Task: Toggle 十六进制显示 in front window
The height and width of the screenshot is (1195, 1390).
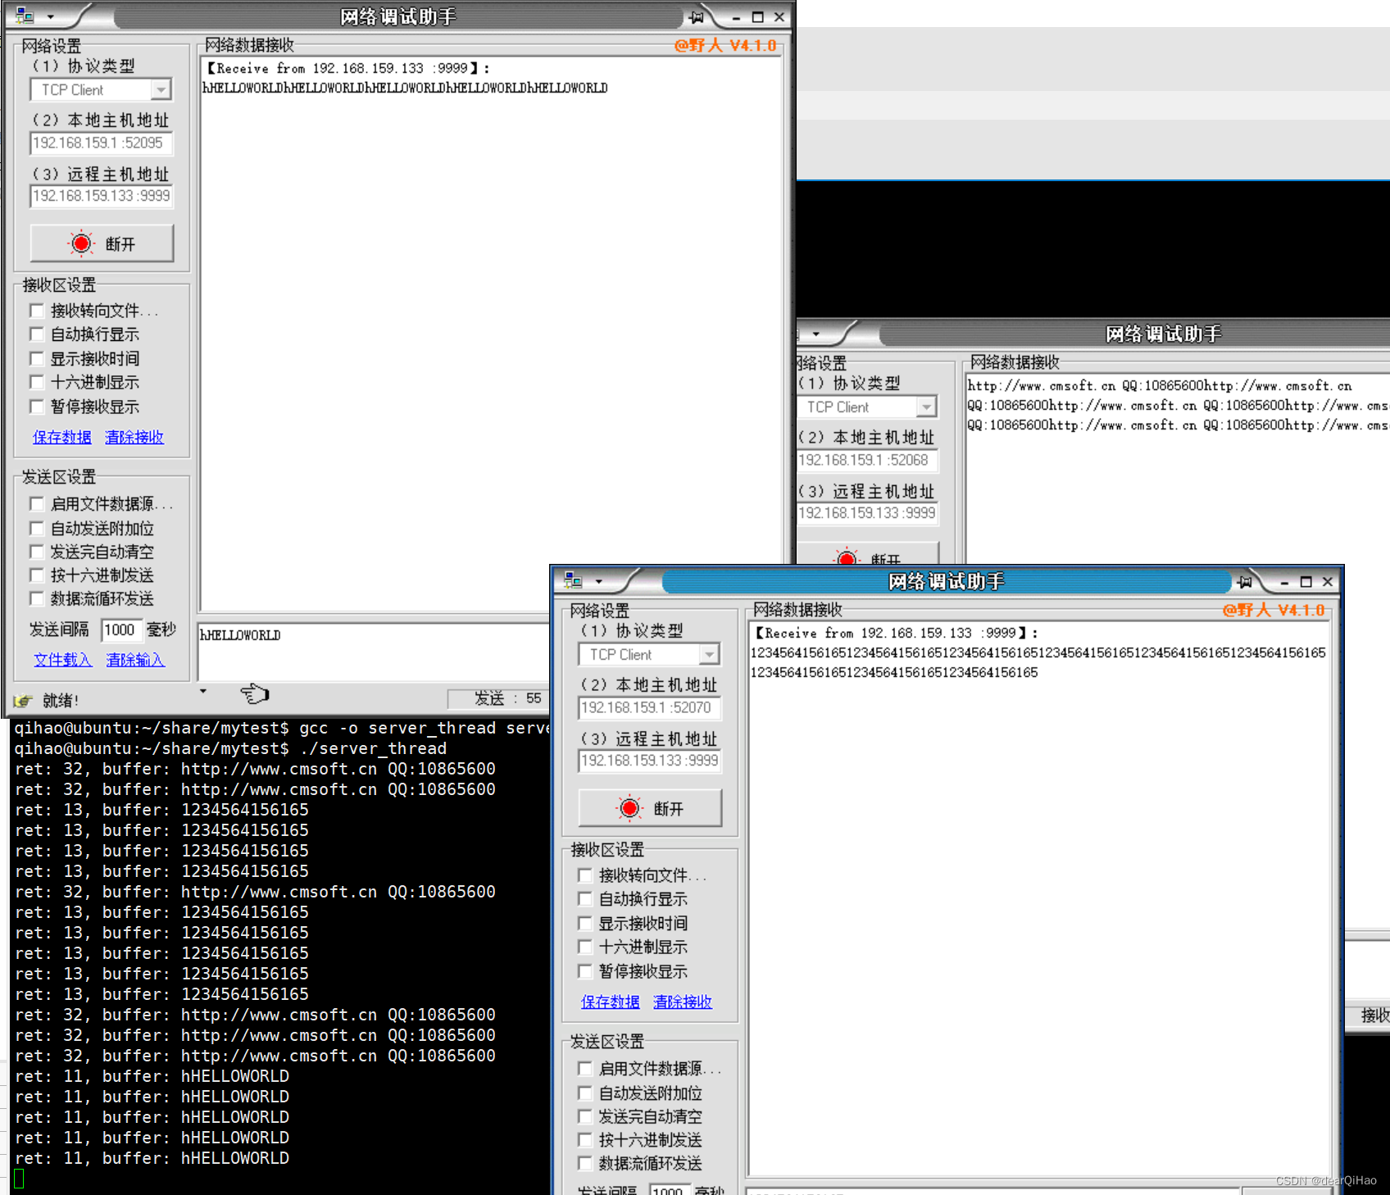Action: pyautogui.click(x=584, y=947)
